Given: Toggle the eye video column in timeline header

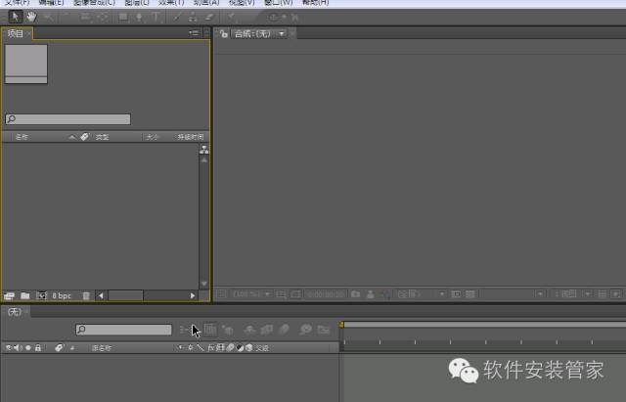Looking at the screenshot, I should (9, 347).
